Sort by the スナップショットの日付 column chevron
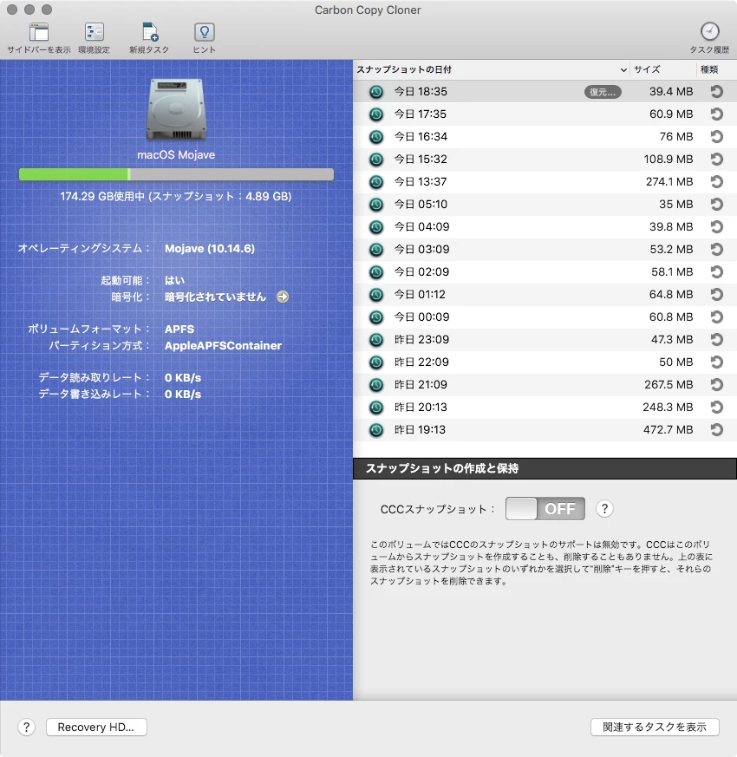 click(623, 70)
